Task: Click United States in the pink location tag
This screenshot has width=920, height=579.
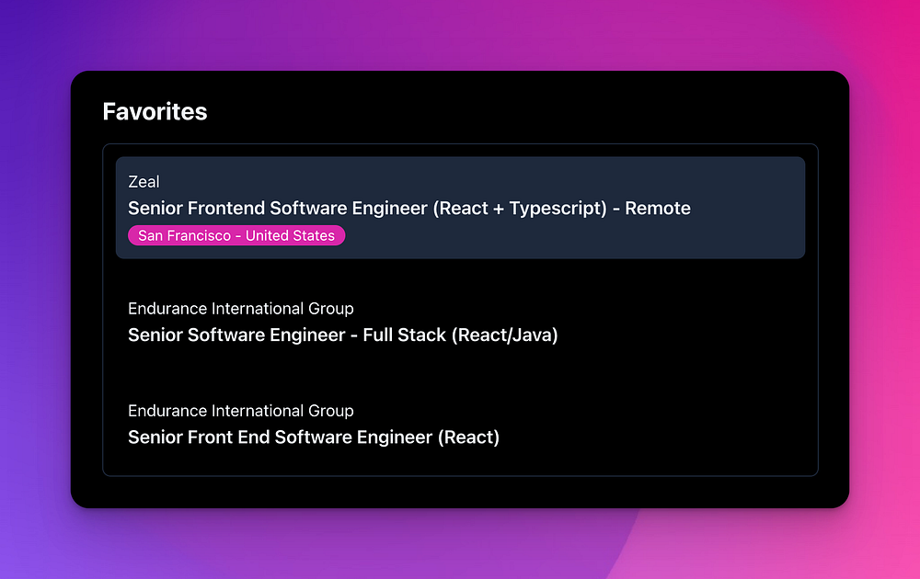Action: [290, 235]
